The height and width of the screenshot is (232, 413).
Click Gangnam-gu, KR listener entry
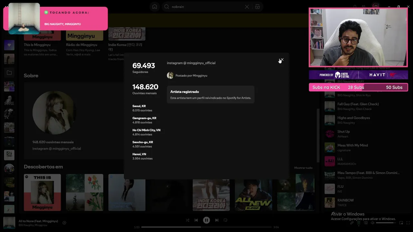point(144,120)
